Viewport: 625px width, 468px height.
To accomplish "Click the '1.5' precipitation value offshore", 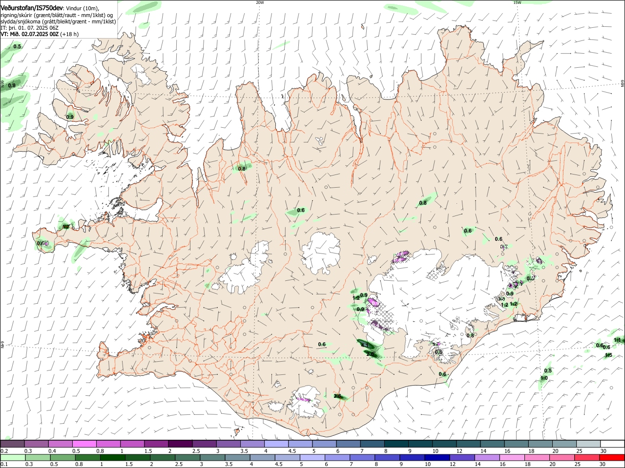I will 608,355.
